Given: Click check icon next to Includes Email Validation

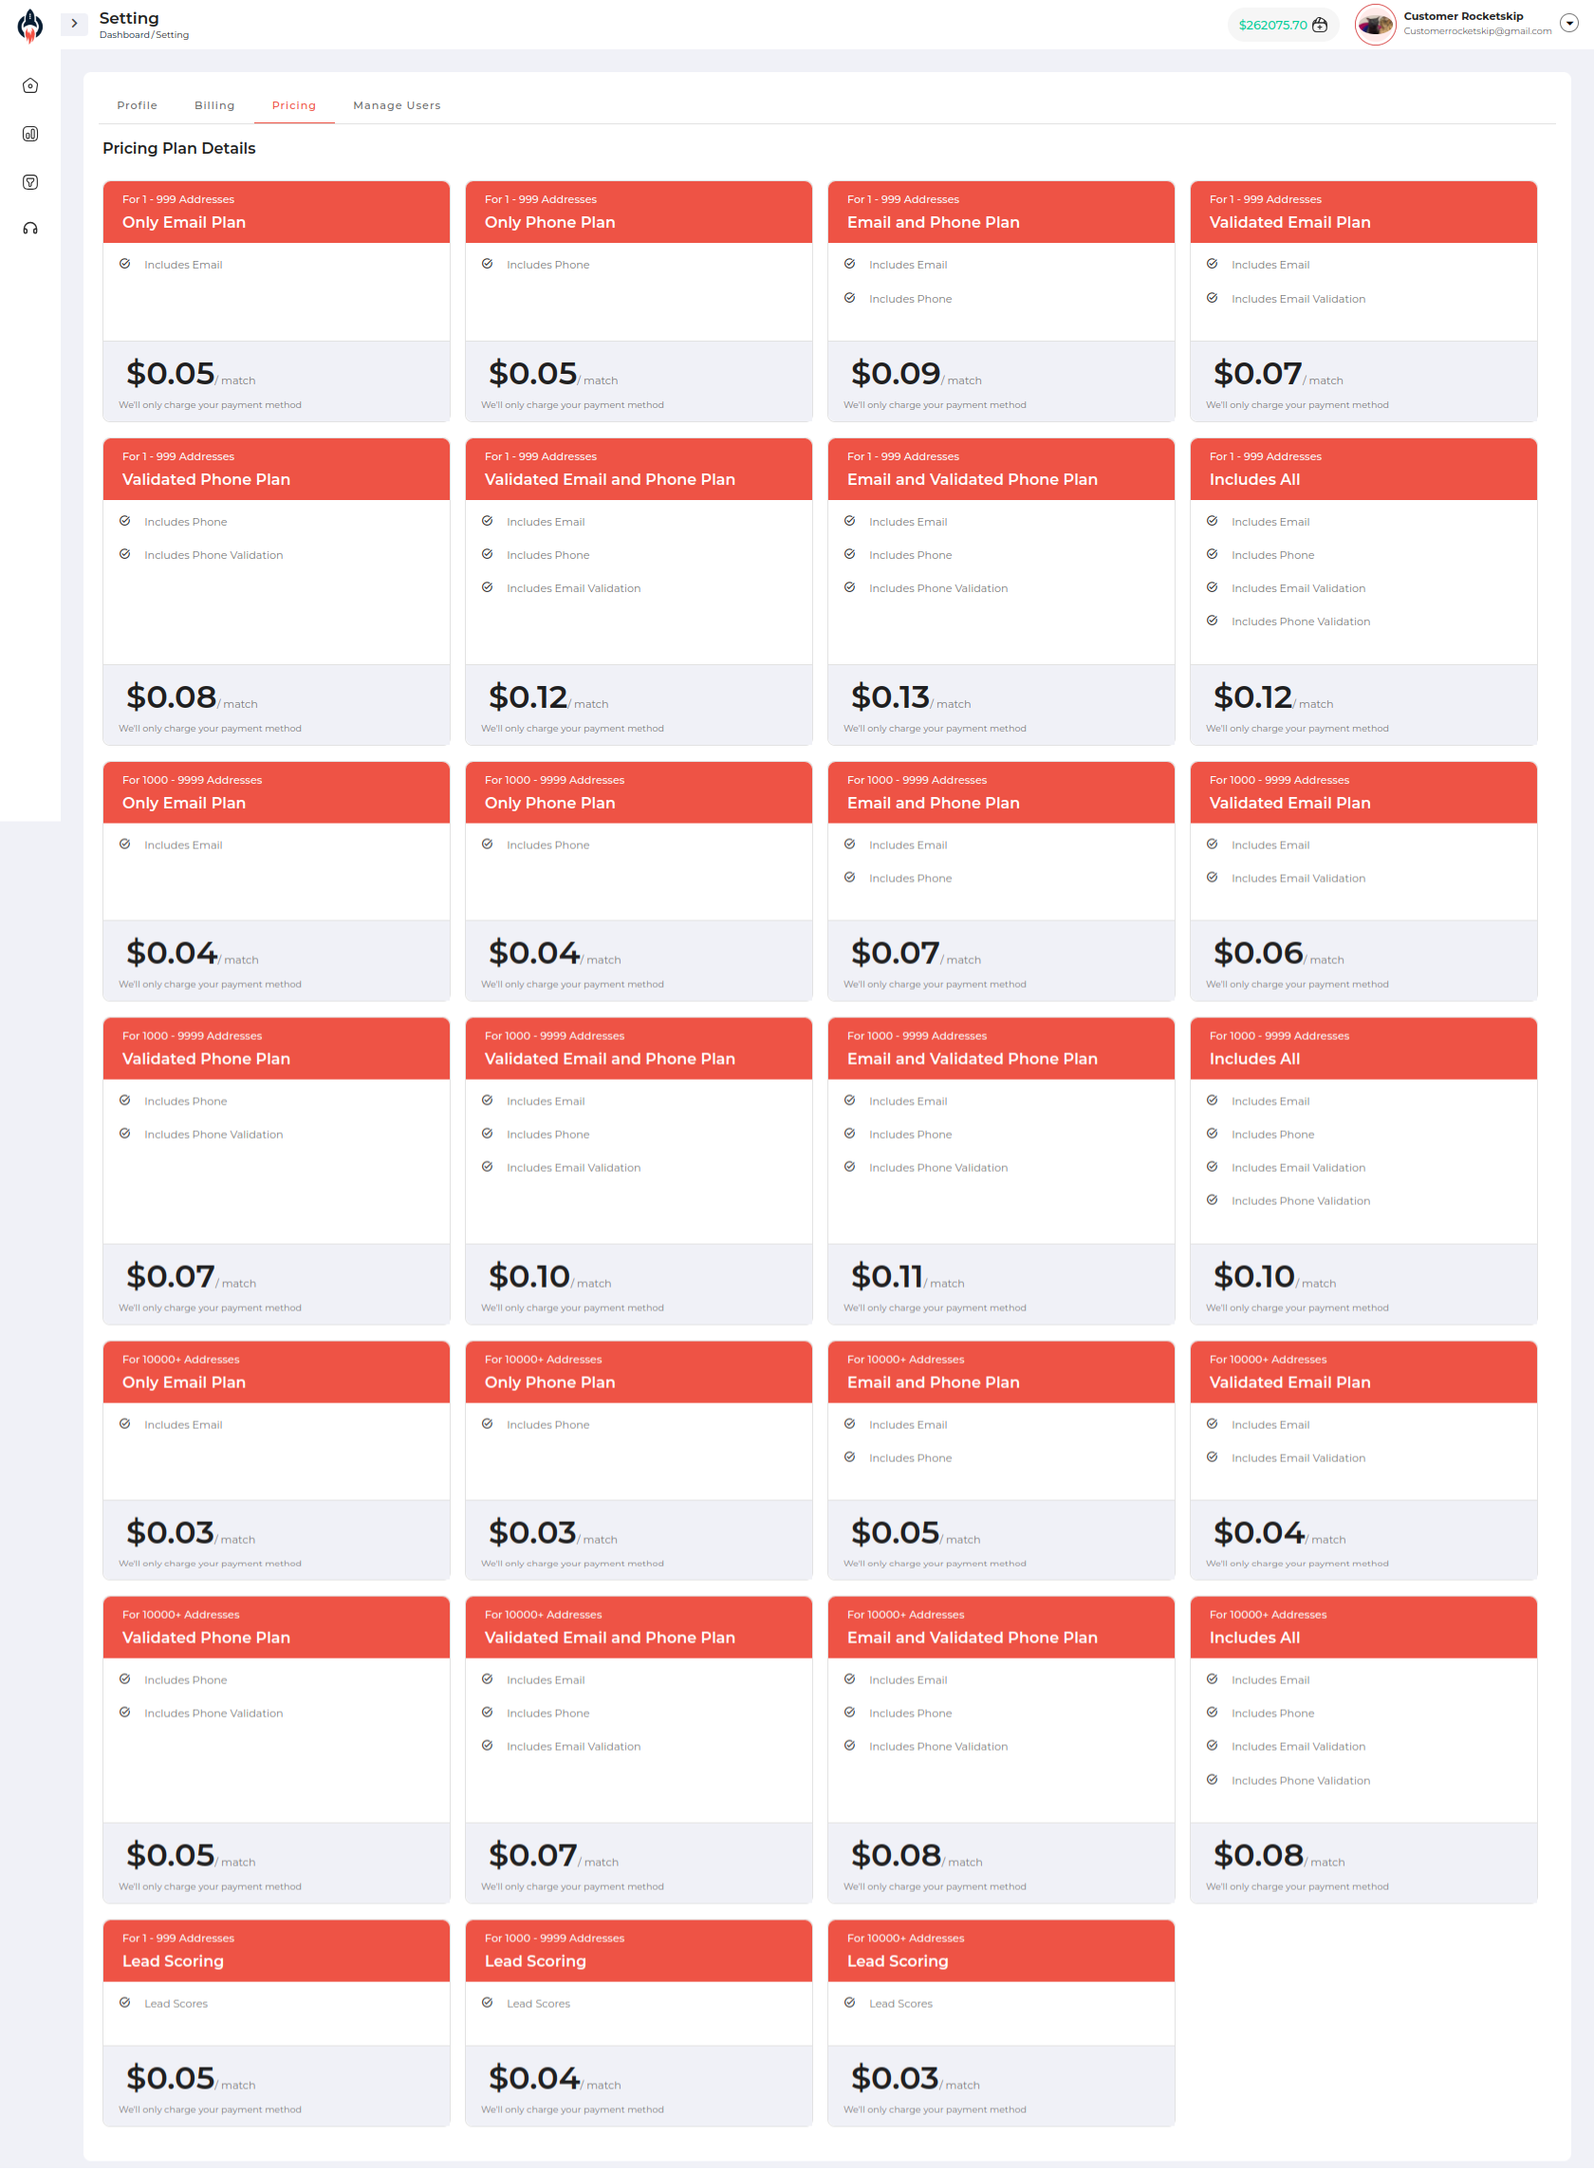Looking at the screenshot, I should click(x=1212, y=298).
